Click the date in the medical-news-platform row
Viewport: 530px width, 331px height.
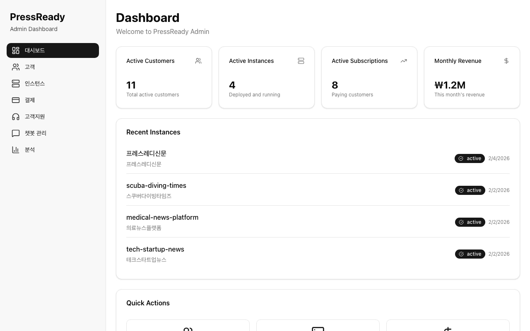(x=499, y=222)
